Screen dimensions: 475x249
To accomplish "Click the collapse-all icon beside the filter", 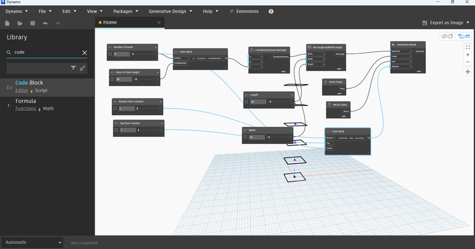I will (83, 68).
